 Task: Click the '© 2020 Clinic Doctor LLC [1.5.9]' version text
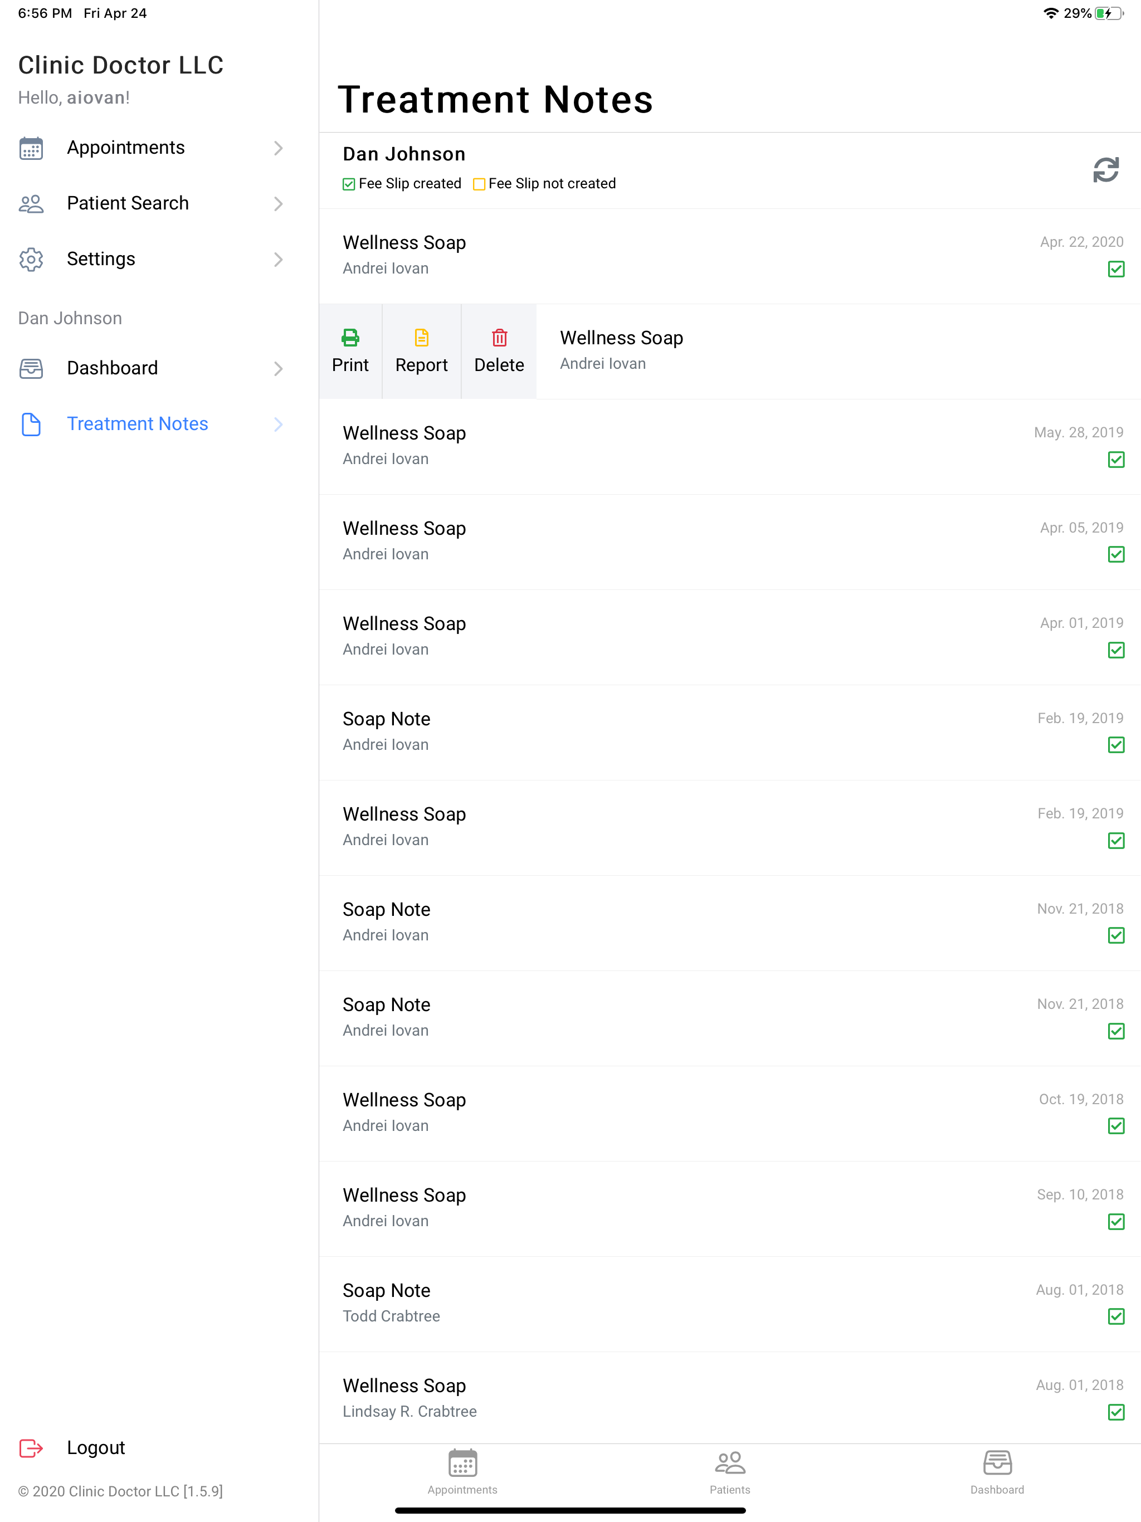(120, 1491)
